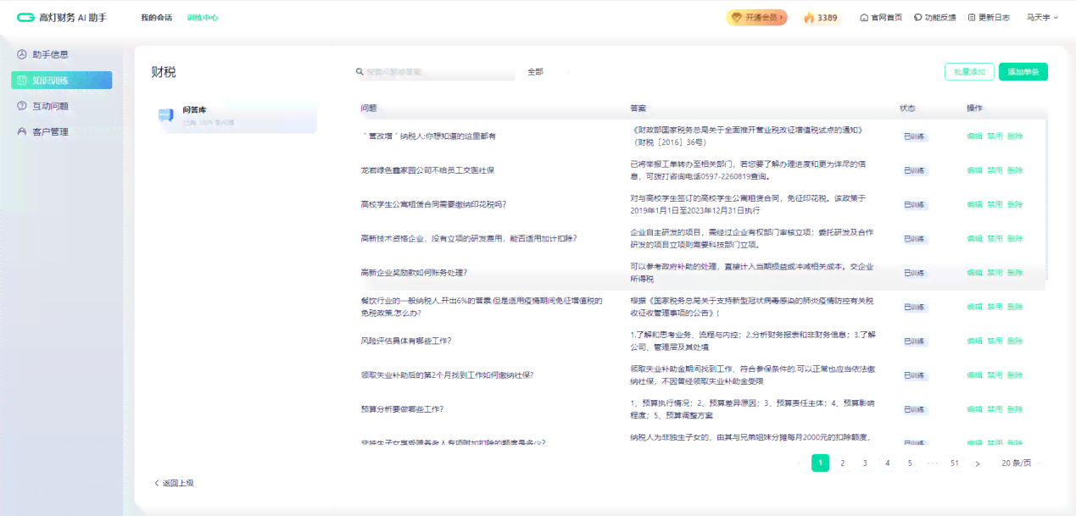The height and width of the screenshot is (516, 1076).
Task: Open the 马天宇 user menu dropdown
Action: (x=1042, y=17)
